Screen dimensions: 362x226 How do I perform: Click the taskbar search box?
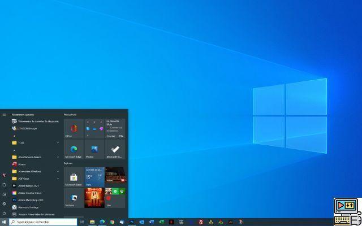pyautogui.click(x=43, y=222)
